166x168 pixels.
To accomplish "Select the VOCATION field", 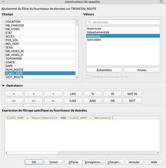I will [40, 22].
